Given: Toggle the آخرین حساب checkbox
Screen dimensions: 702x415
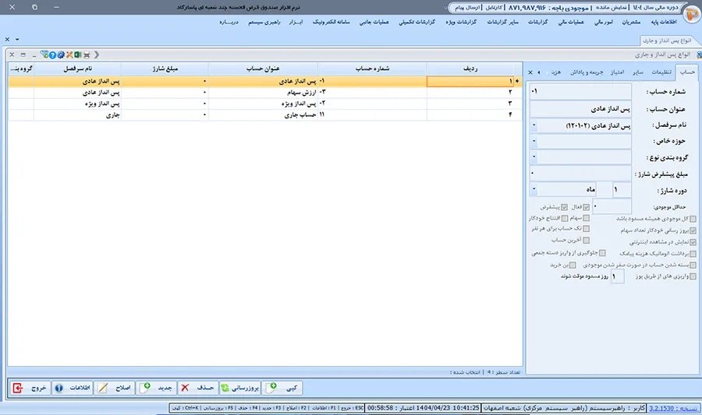Looking at the screenshot, I should click(586, 241).
